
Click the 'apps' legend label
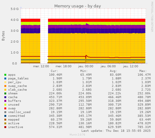click(12, 75)
